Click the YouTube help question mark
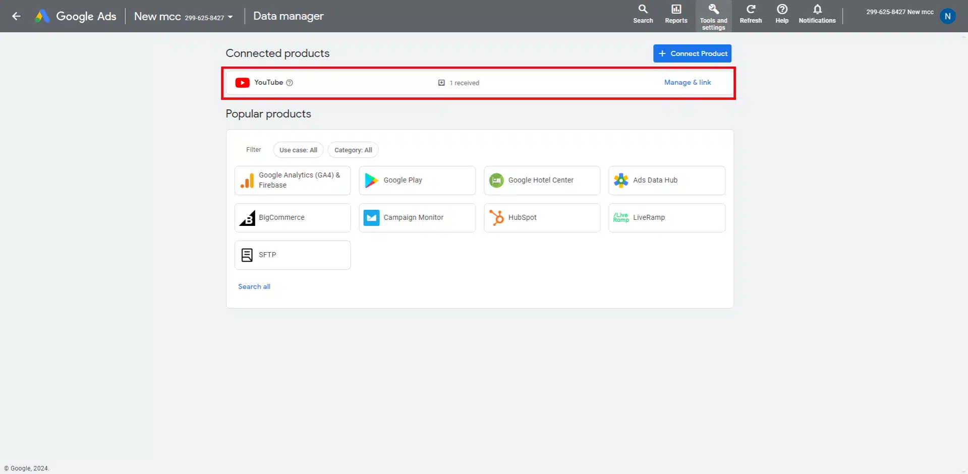The width and height of the screenshot is (968, 474). [x=290, y=83]
